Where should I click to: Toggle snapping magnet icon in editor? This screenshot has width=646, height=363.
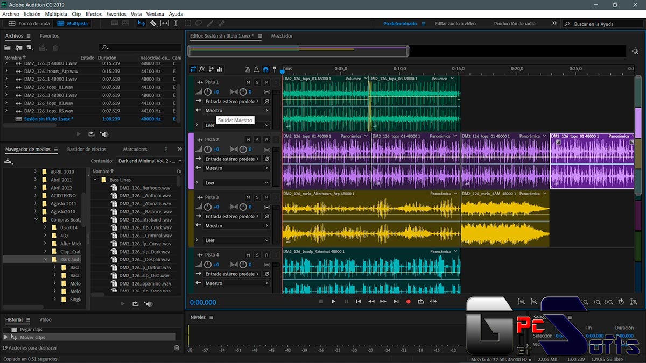coord(265,69)
